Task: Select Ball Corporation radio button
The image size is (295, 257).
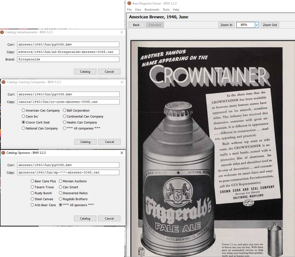Action: [x=65, y=110]
